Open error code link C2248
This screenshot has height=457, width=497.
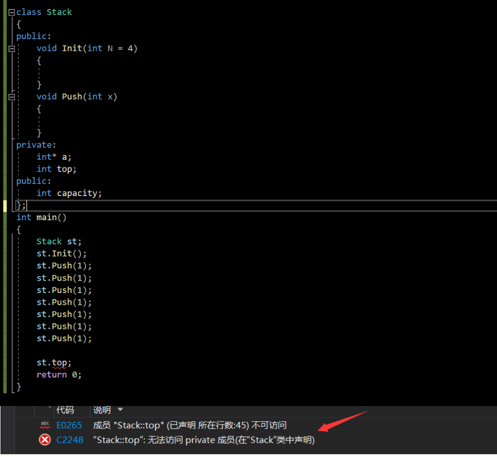tap(70, 440)
